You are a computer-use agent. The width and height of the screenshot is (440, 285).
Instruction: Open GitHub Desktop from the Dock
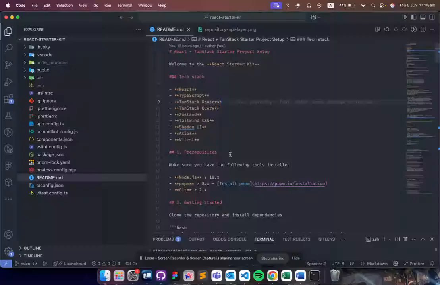(x=161, y=276)
